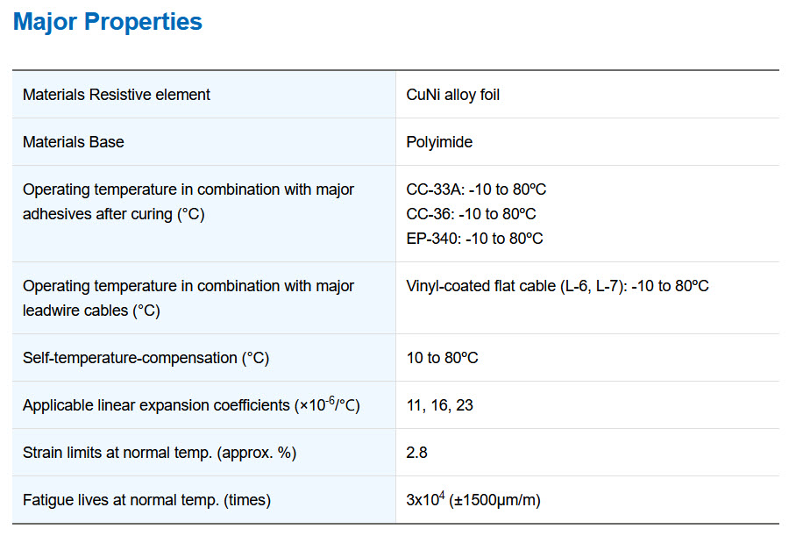This screenshot has height=536, width=796.
Task: Click the adhesives operating temperature label
Action: click(x=188, y=202)
